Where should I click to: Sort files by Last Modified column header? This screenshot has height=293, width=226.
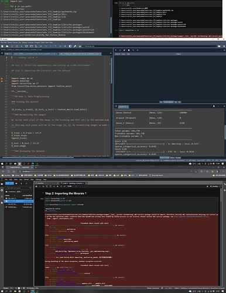[27, 195]
